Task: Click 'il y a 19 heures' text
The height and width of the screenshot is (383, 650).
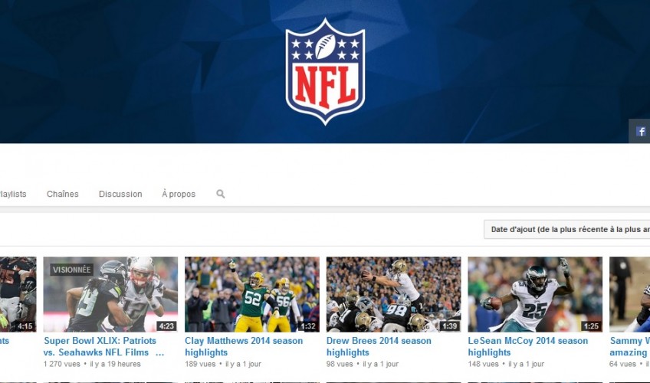Action: pyautogui.click(x=115, y=364)
